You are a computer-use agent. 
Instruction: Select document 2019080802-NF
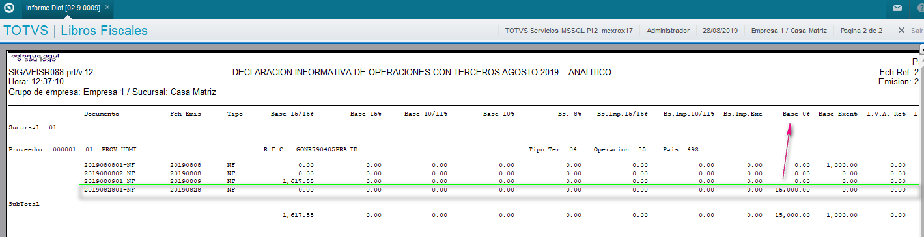coord(109,173)
